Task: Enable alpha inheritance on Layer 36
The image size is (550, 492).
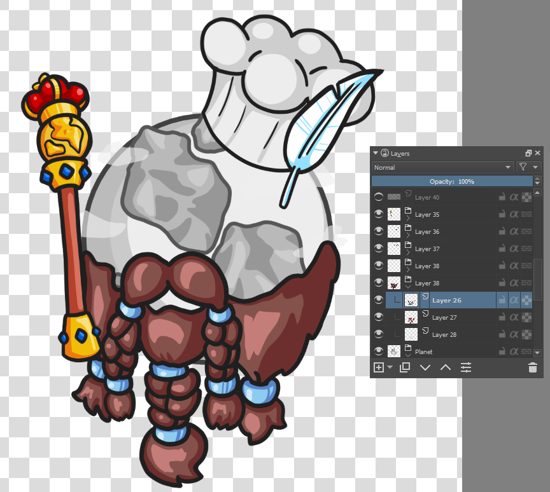Action: (x=514, y=231)
